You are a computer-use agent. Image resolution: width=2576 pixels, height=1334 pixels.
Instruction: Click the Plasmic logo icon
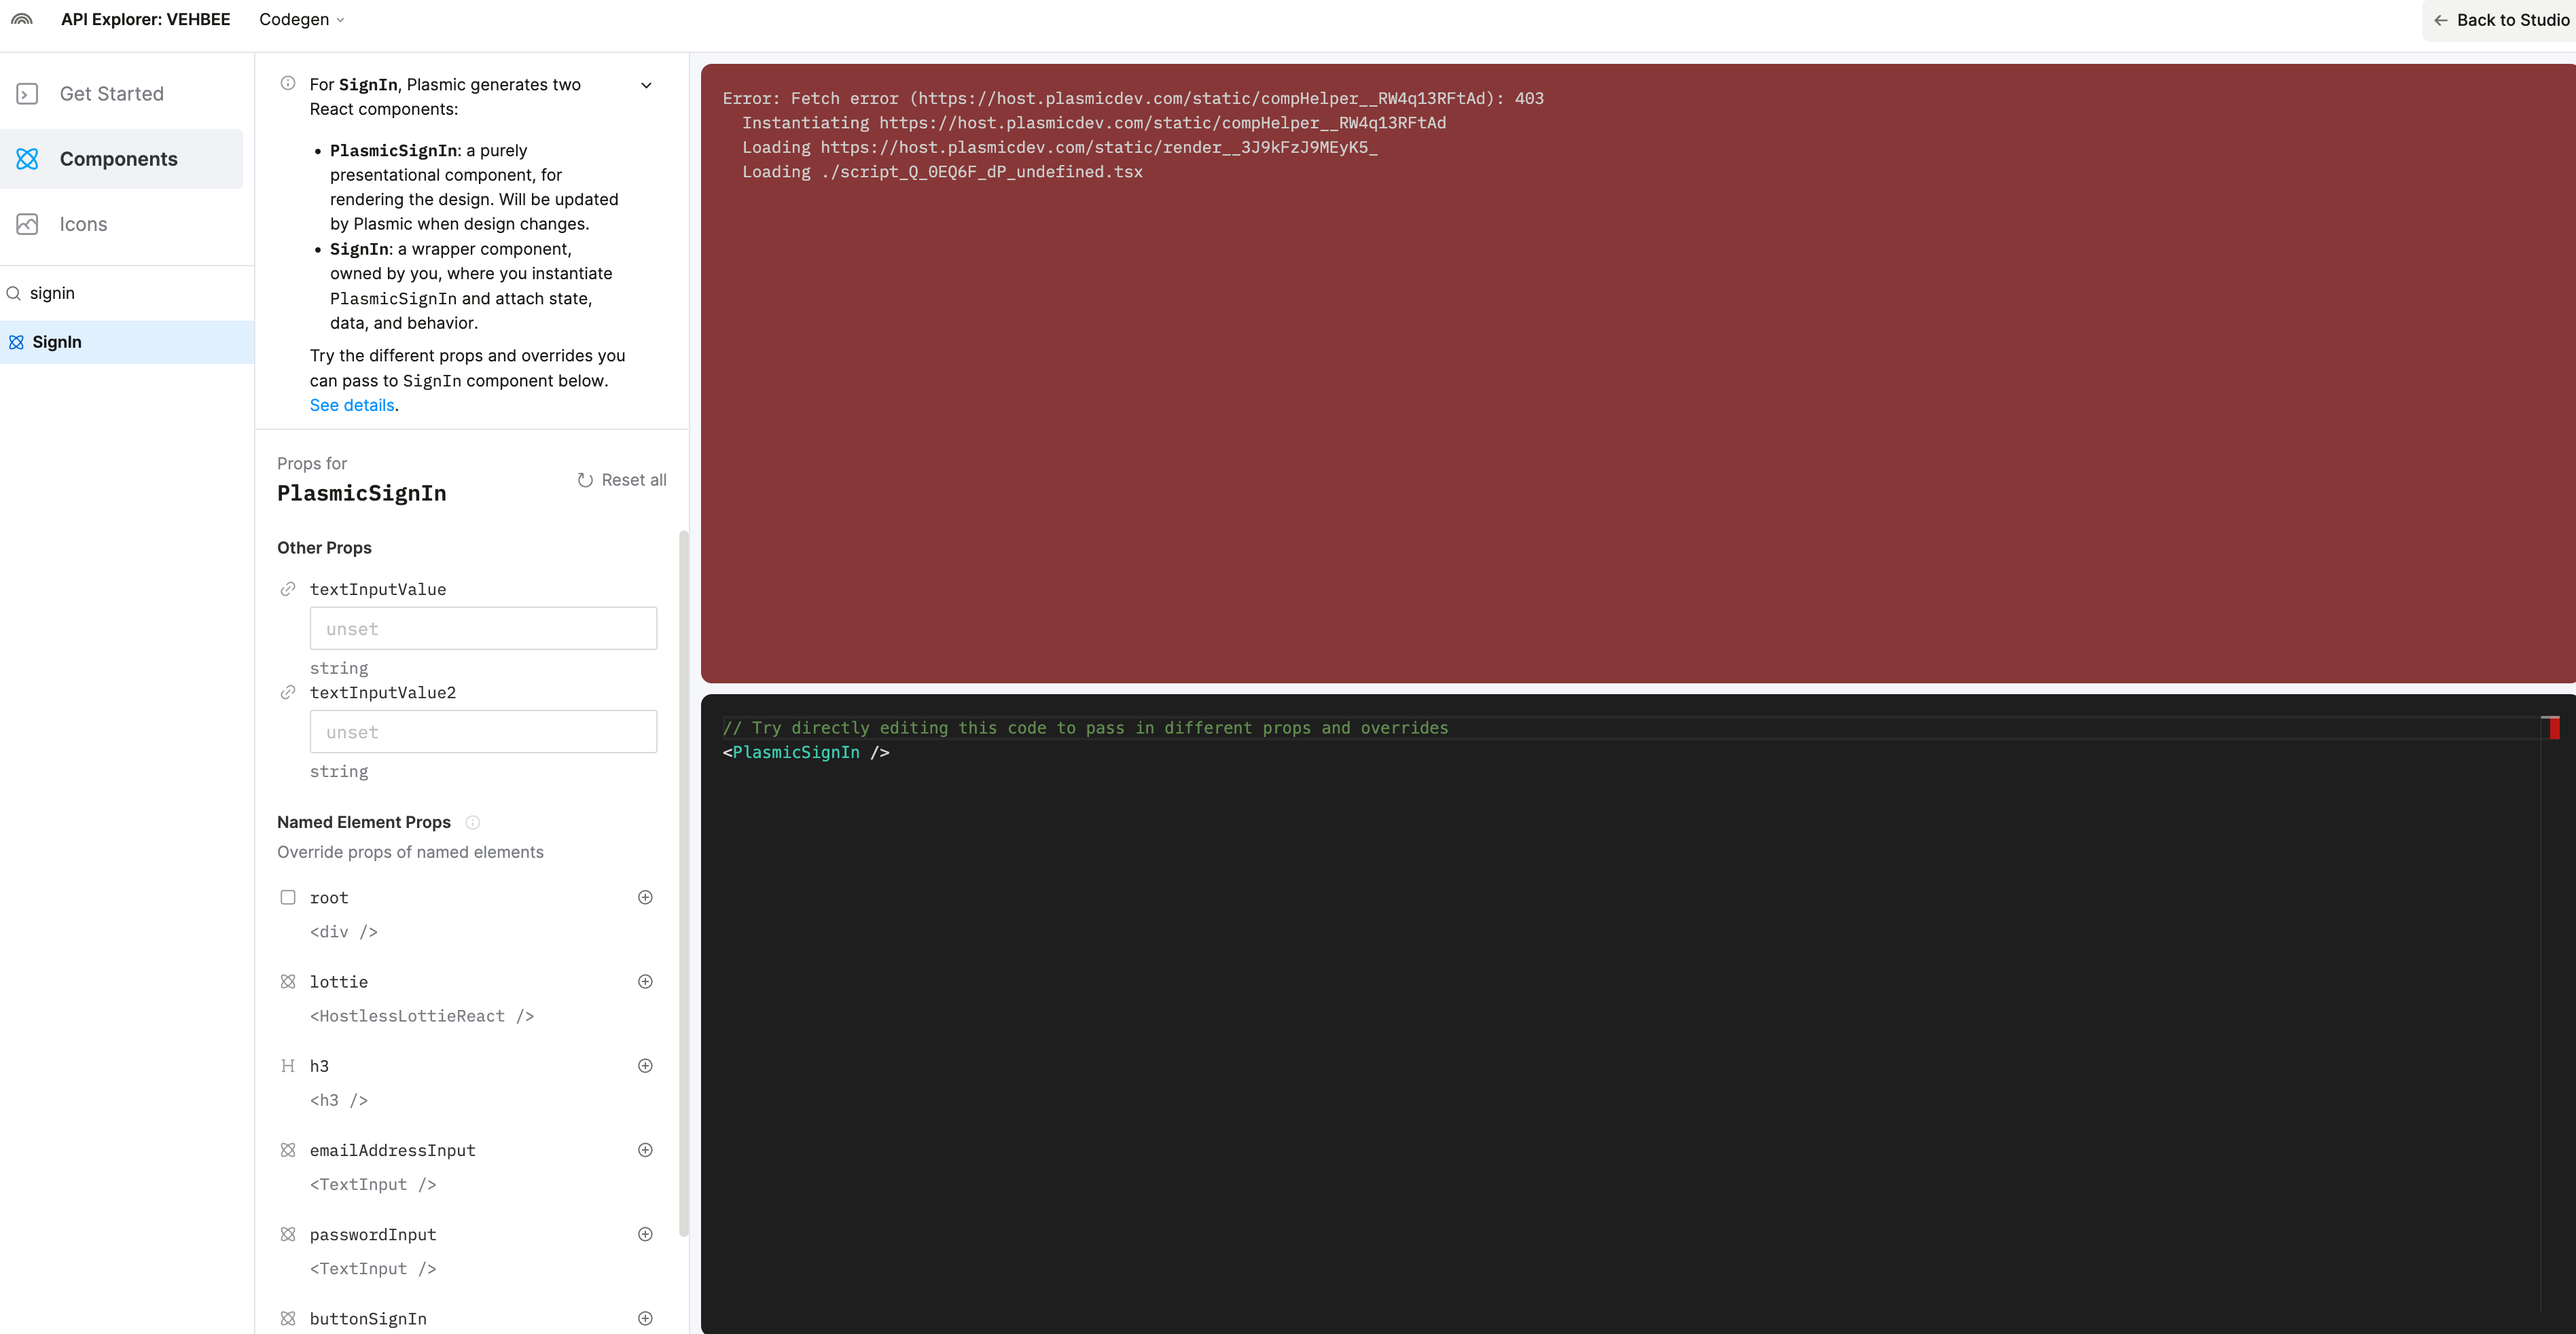[x=22, y=20]
